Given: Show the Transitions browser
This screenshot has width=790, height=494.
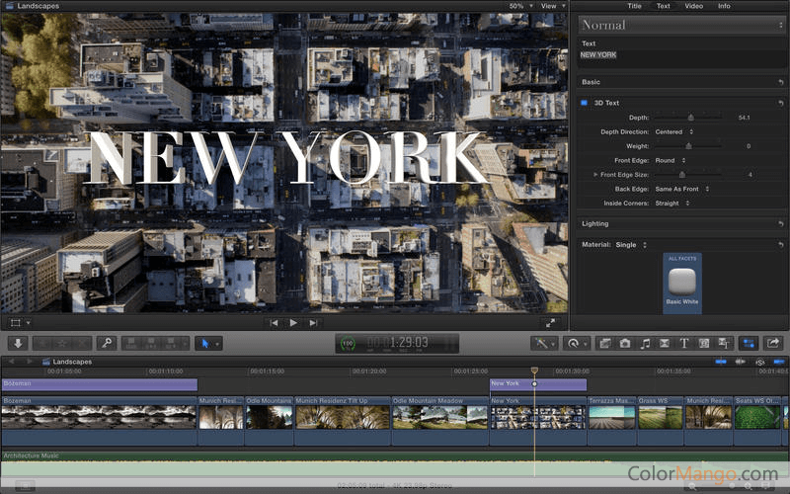Looking at the screenshot, I should click(x=665, y=343).
